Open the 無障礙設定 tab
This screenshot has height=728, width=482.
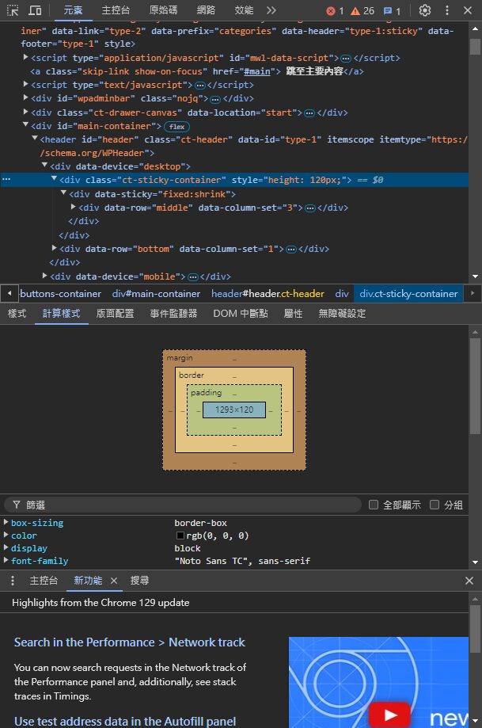click(342, 314)
